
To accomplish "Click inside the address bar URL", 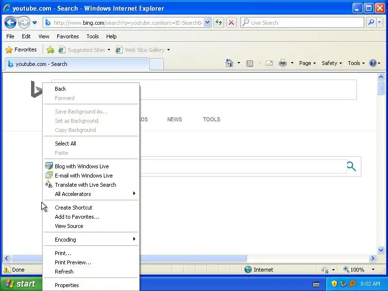I will pyautogui.click(x=128, y=23).
